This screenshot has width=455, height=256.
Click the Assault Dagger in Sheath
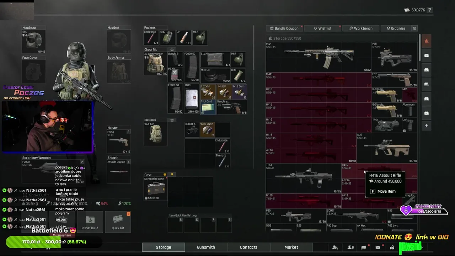(x=119, y=172)
